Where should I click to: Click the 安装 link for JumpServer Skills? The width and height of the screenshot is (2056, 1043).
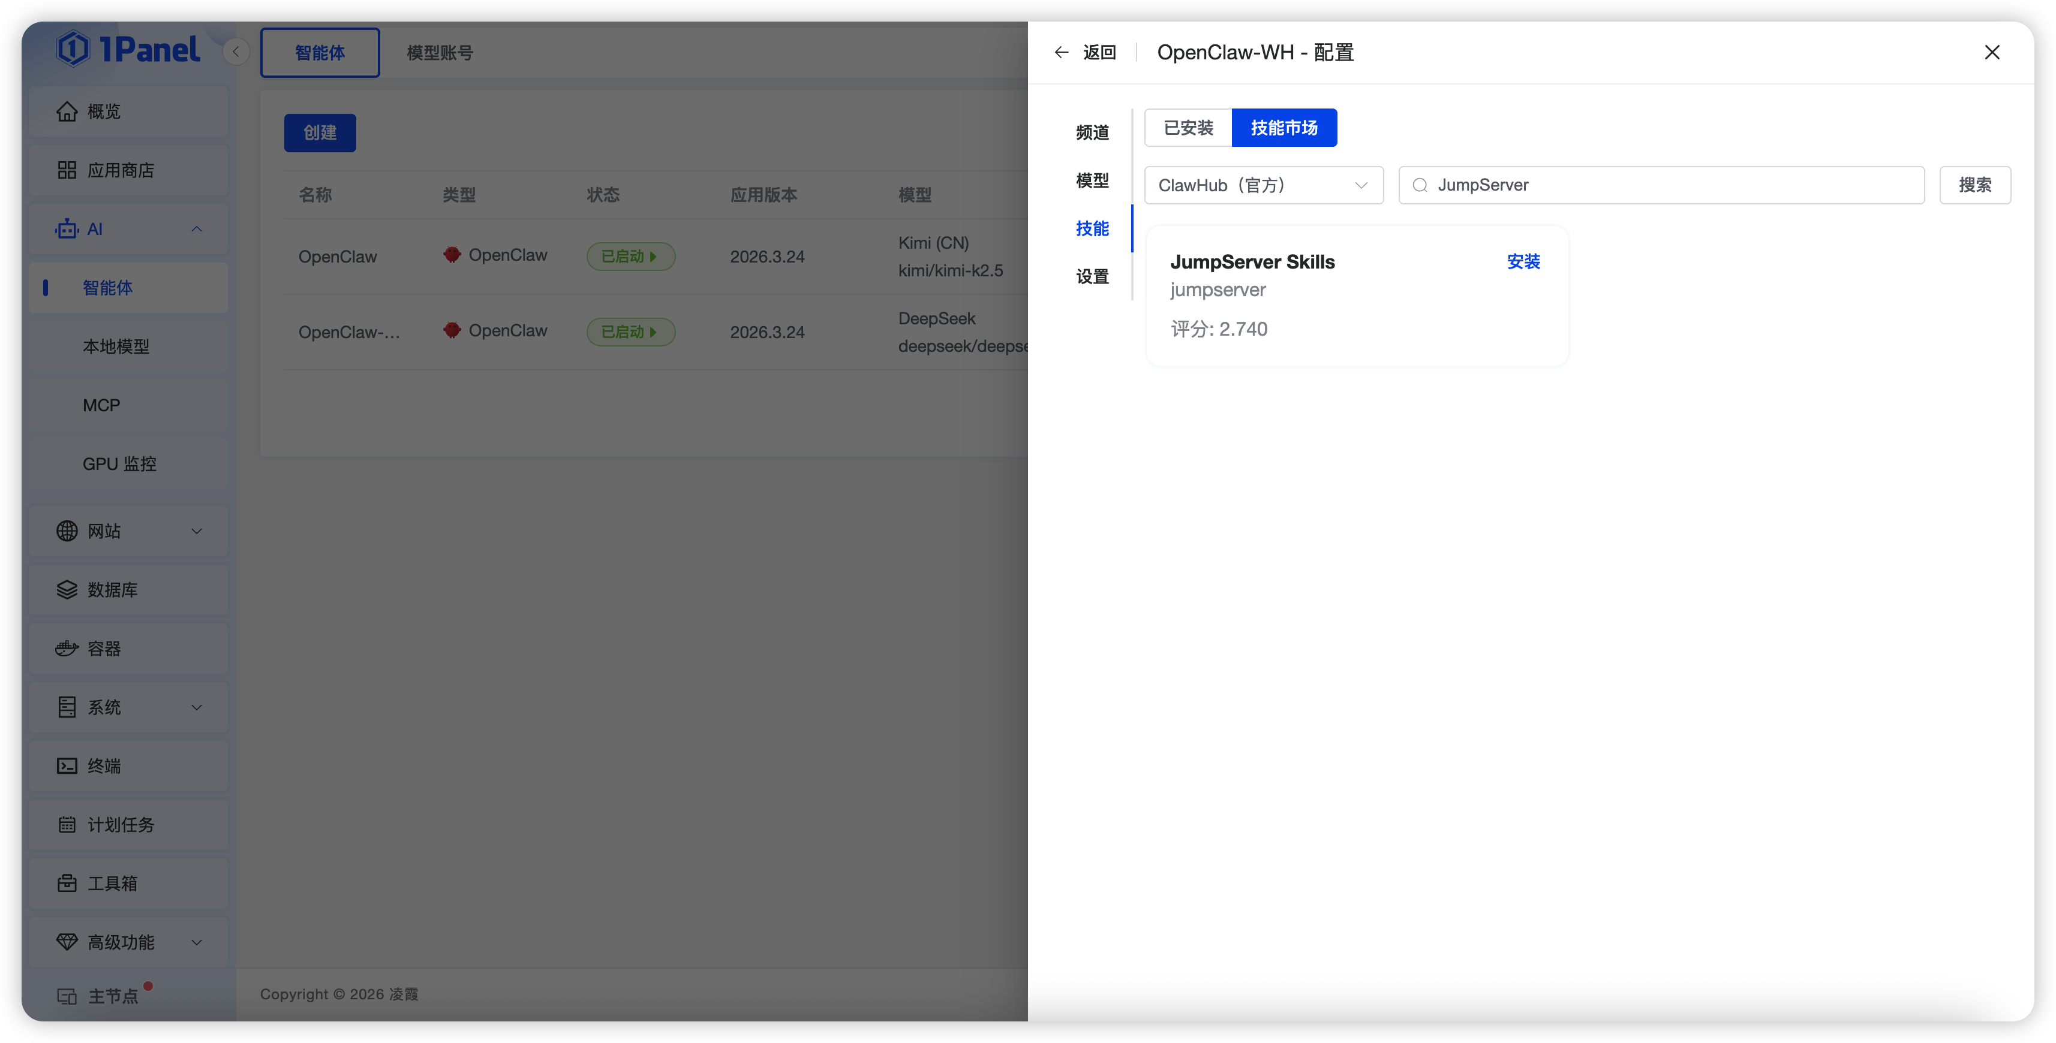click(1523, 261)
